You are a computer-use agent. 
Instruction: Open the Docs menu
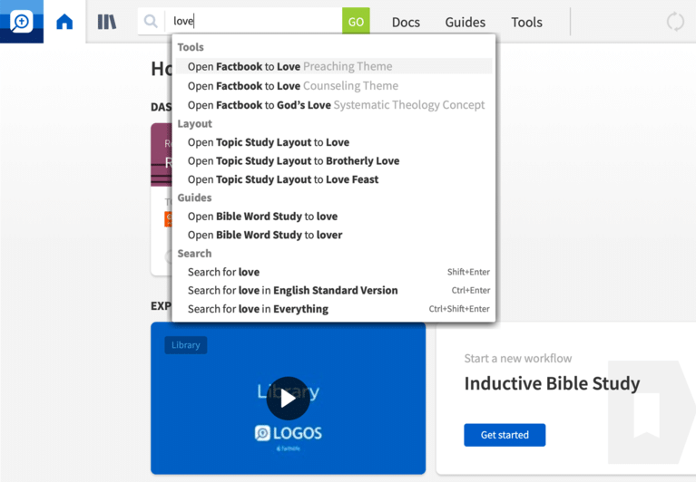(x=406, y=22)
